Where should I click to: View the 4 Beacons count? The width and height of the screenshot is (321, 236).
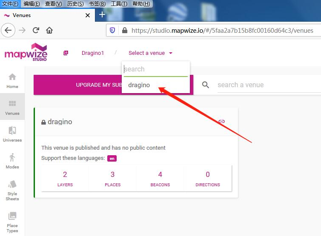(x=160, y=179)
